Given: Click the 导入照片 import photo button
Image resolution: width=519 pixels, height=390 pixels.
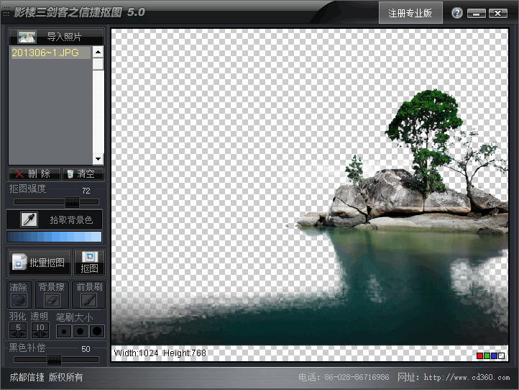Looking at the screenshot, I should [x=56, y=37].
